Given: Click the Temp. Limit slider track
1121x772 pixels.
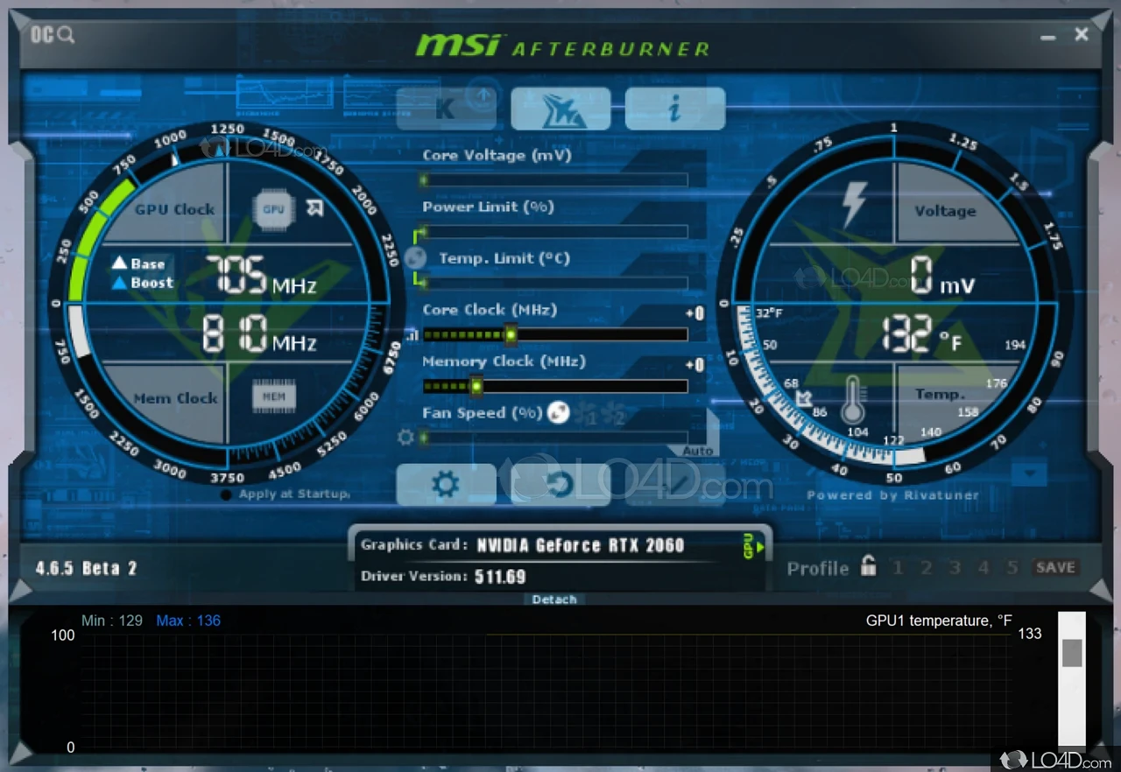Looking at the screenshot, I should click(x=554, y=283).
